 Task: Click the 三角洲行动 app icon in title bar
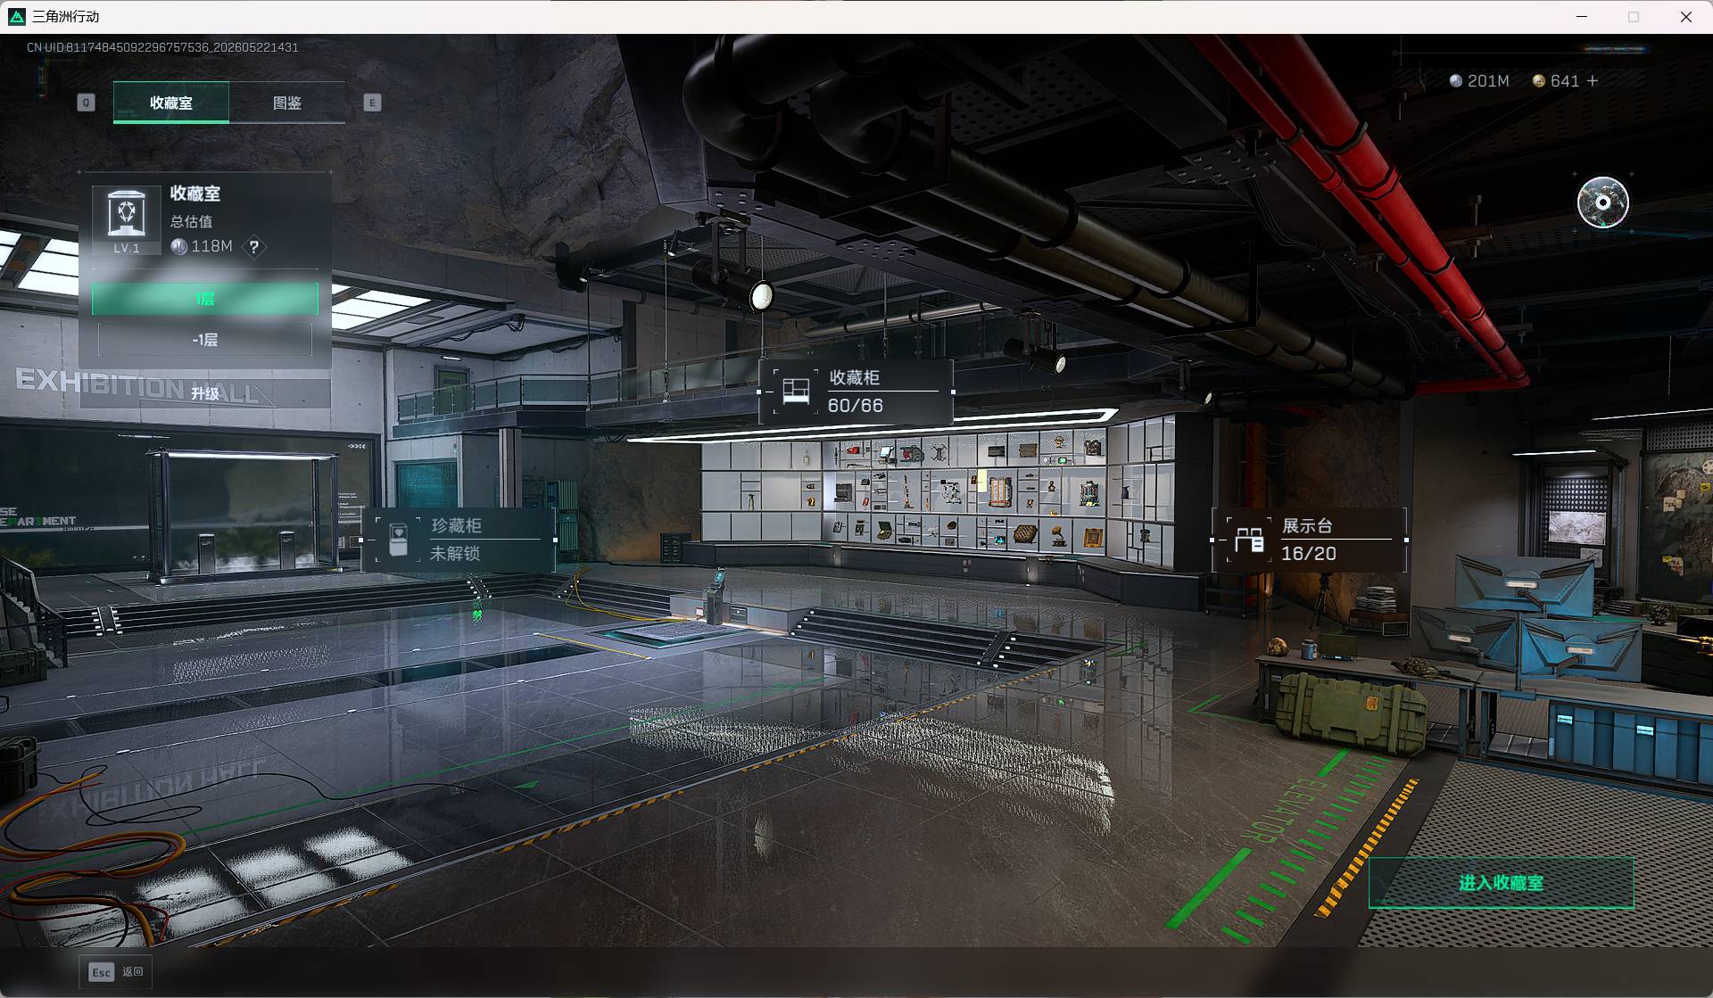tap(16, 16)
